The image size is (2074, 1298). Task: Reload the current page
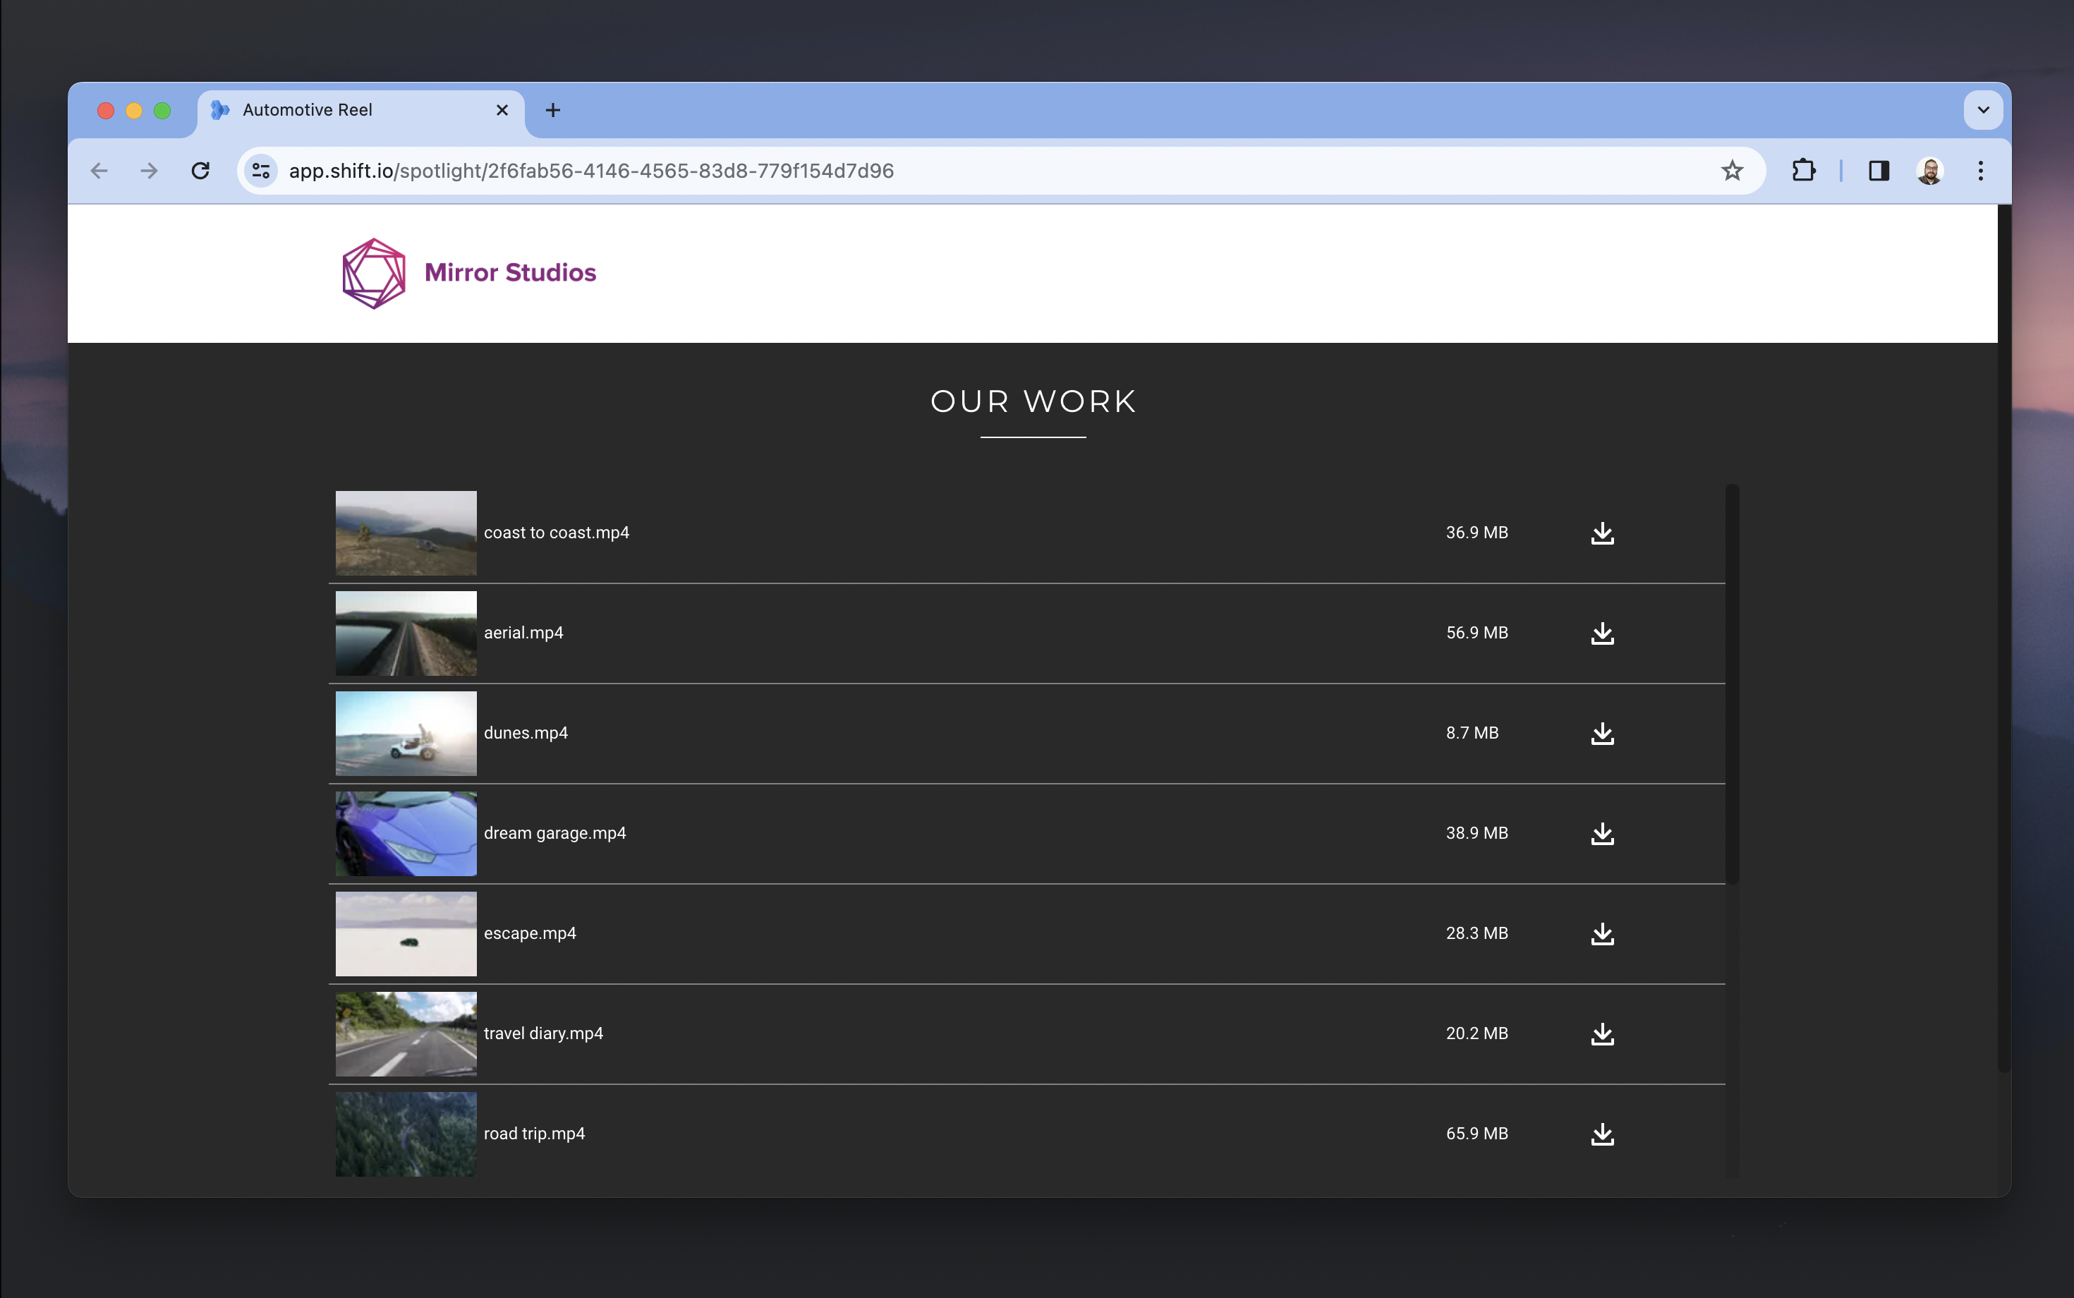pyautogui.click(x=200, y=171)
